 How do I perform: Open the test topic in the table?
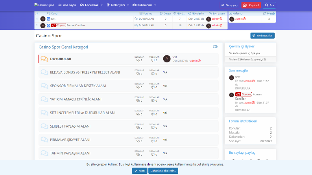(53, 19)
